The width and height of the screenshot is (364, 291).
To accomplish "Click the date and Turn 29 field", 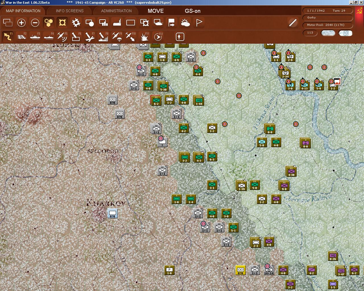I will [328, 11].
